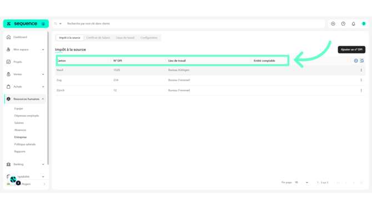Click the Zug canton cell
Screen dimensions: 372x209
(x=59, y=80)
